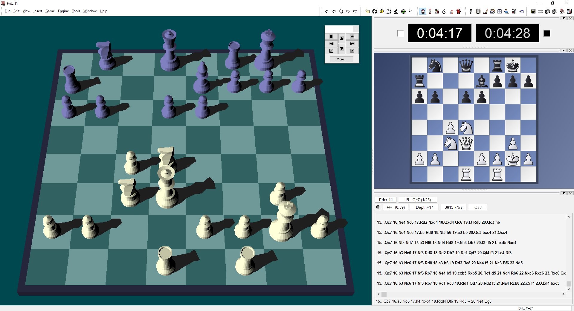Open the Engine menu

pyautogui.click(x=63, y=11)
